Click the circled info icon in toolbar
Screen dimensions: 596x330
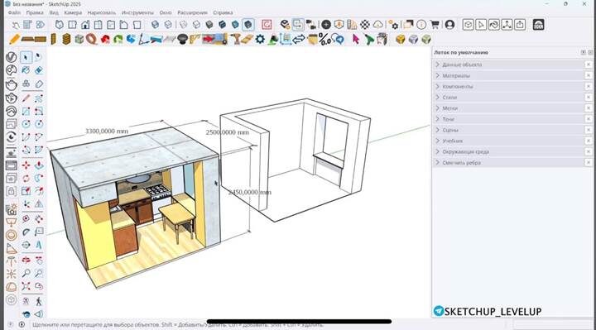(421, 25)
